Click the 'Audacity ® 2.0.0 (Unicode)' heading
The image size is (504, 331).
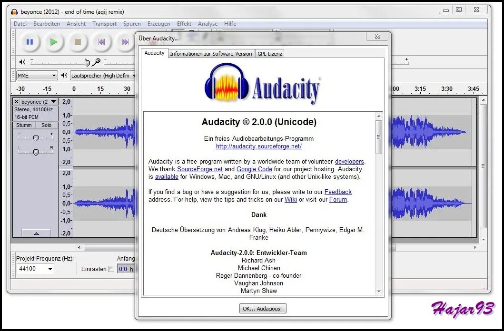point(259,122)
